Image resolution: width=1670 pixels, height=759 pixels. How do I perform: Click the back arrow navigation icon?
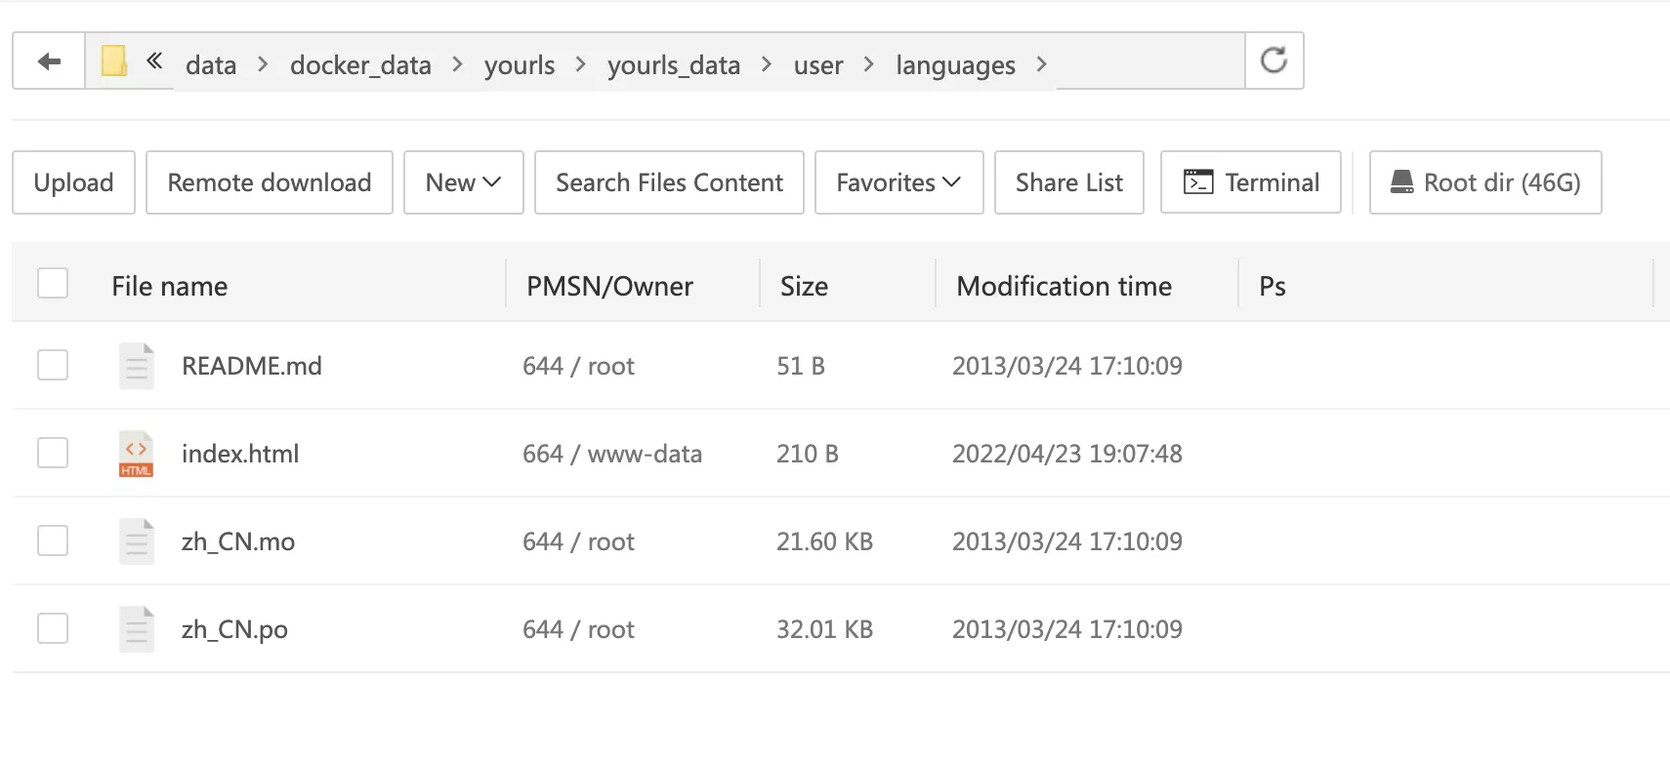point(49,62)
